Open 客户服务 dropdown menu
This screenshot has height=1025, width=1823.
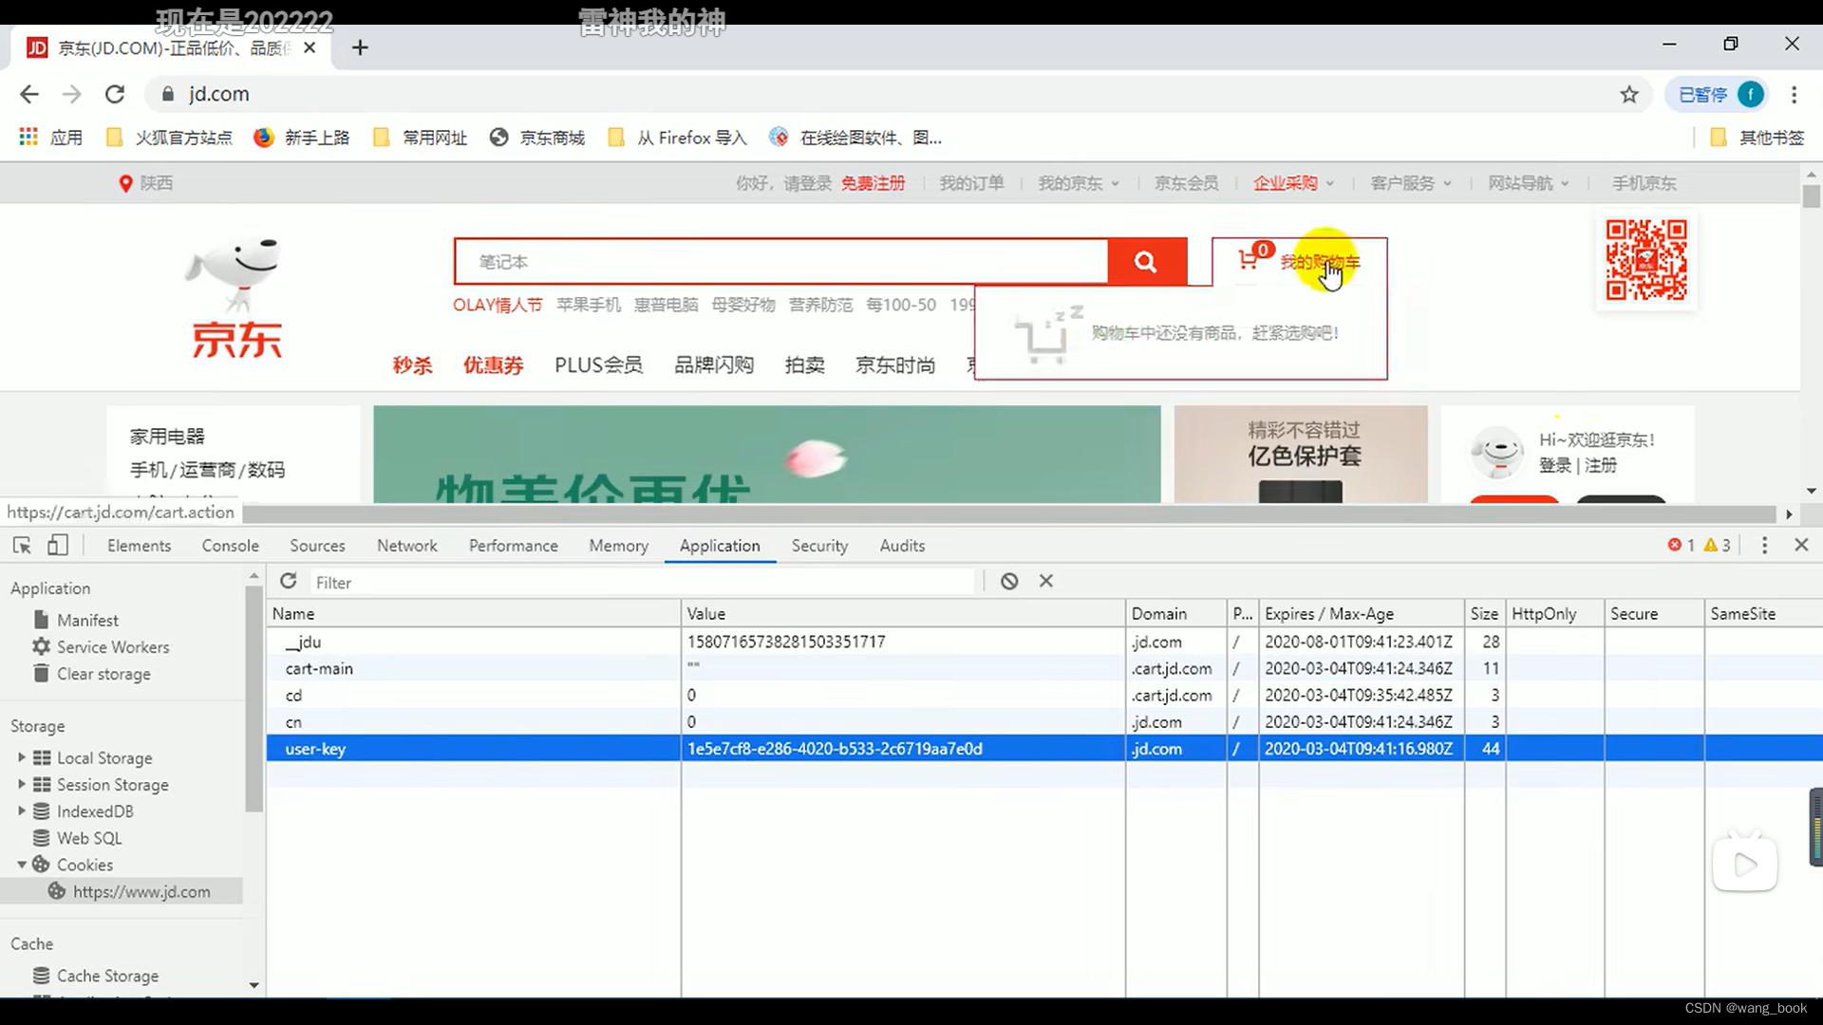coord(1411,183)
